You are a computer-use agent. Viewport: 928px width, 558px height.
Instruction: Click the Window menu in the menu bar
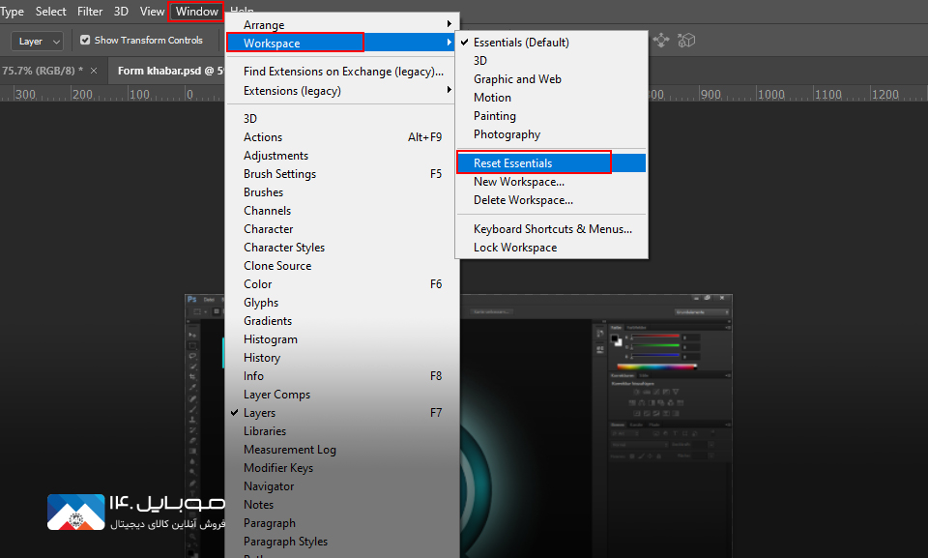[196, 12]
